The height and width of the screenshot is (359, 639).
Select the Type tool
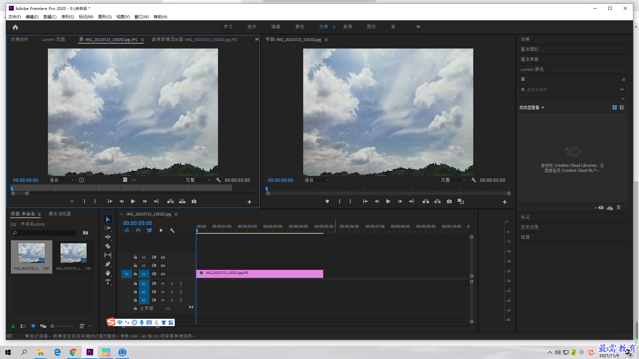pos(108,282)
